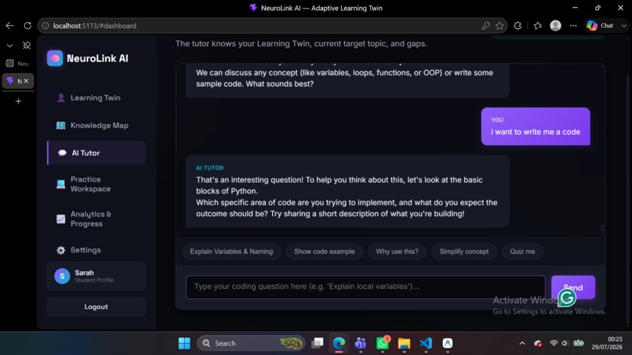Viewport: 632px width, 355px height.
Task: Send the chat message
Action: [572, 288]
